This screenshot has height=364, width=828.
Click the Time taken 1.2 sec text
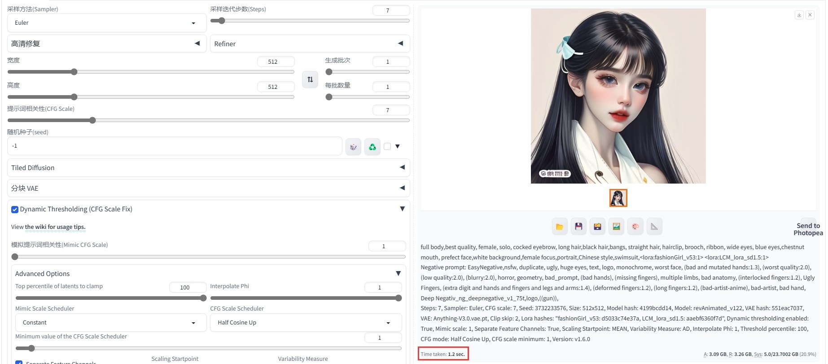point(443,354)
